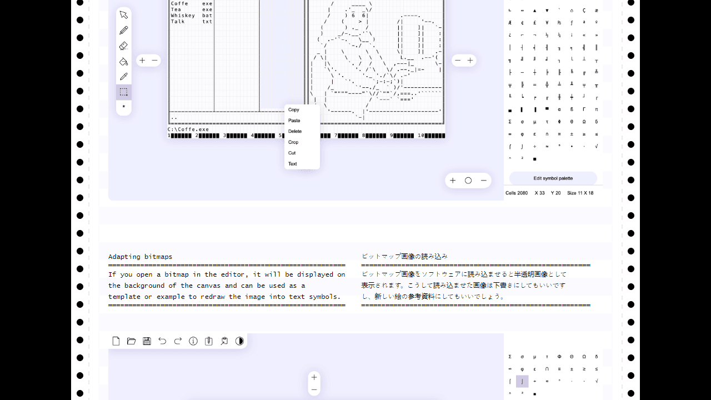Open the Info circle icon
711x400 pixels.
tap(193, 341)
